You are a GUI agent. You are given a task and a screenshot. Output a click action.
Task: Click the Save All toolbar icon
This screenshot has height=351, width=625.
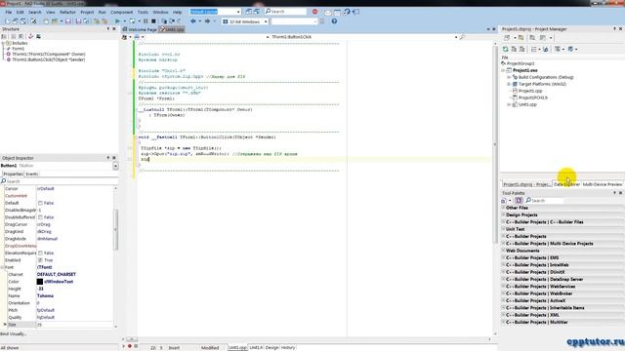(x=78, y=21)
